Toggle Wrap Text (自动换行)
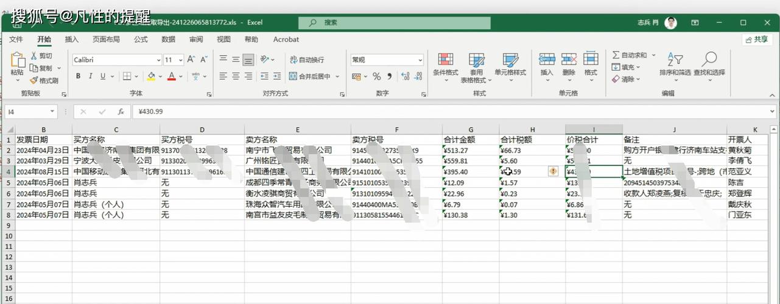The height and width of the screenshot is (304, 780). pyautogui.click(x=307, y=60)
